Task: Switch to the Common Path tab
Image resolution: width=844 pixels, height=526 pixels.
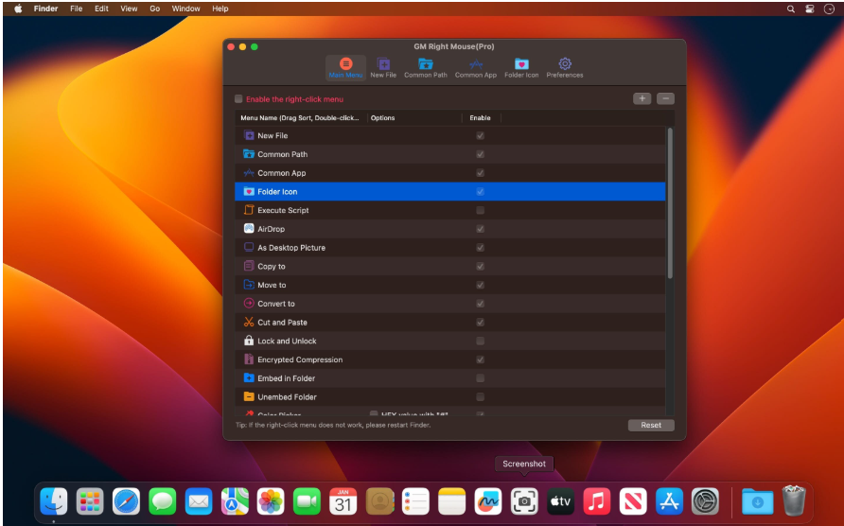Action: point(425,68)
